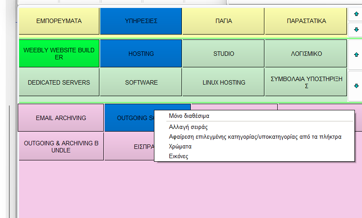Choose the STUDIO subcategory button

(224, 54)
